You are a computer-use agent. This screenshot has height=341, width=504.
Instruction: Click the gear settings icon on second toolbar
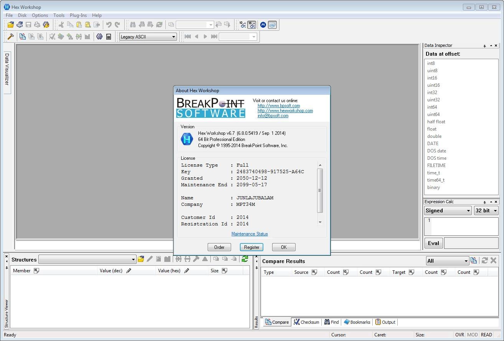click(99, 36)
